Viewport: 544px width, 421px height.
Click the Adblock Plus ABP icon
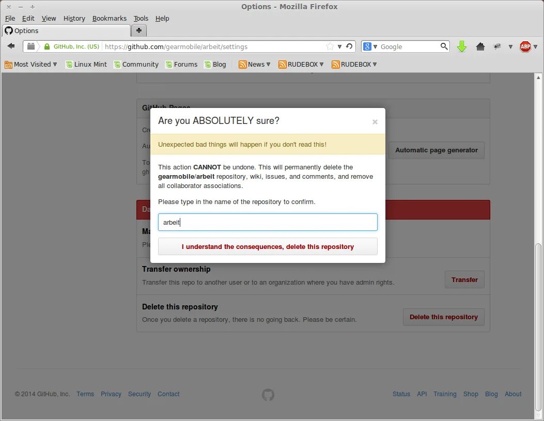point(525,46)
